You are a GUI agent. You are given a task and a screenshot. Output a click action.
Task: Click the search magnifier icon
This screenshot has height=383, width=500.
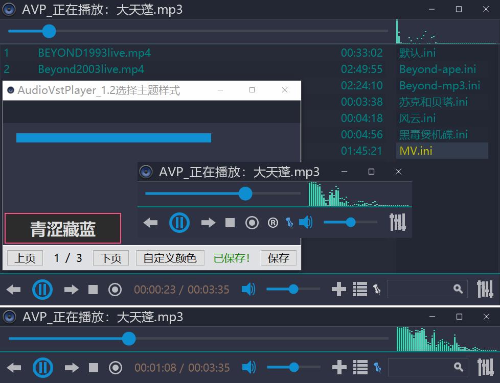click(459, 289)
